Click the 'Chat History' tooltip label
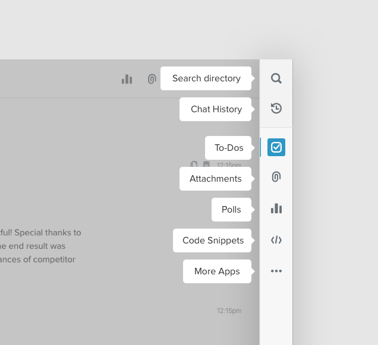378x345 pixels. tap(216, 109)
